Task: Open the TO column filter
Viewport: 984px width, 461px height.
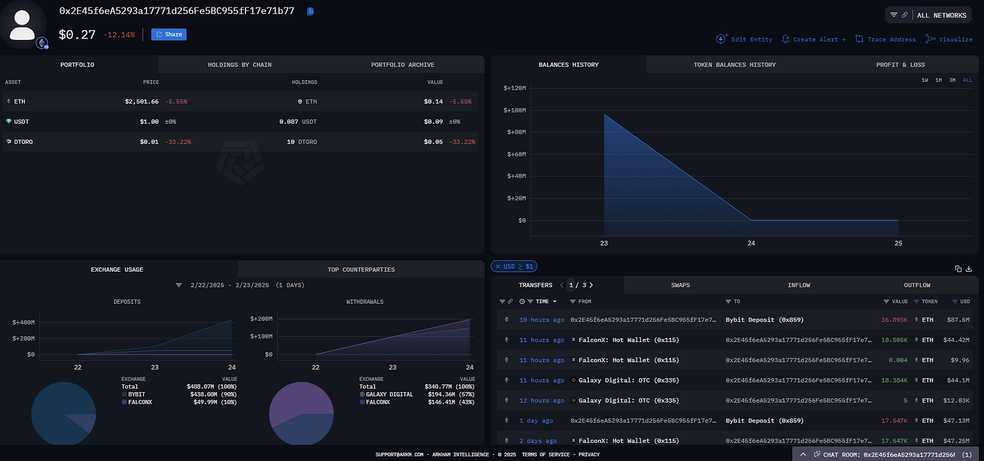Action: point(728,301)
